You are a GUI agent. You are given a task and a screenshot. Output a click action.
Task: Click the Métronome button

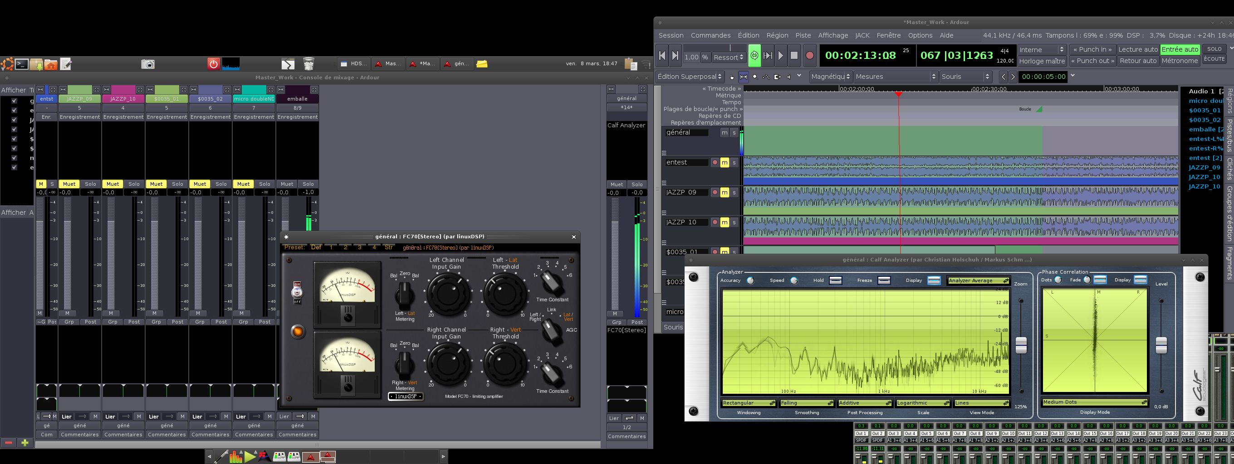pyautogui.click(x=1180, y=61)
